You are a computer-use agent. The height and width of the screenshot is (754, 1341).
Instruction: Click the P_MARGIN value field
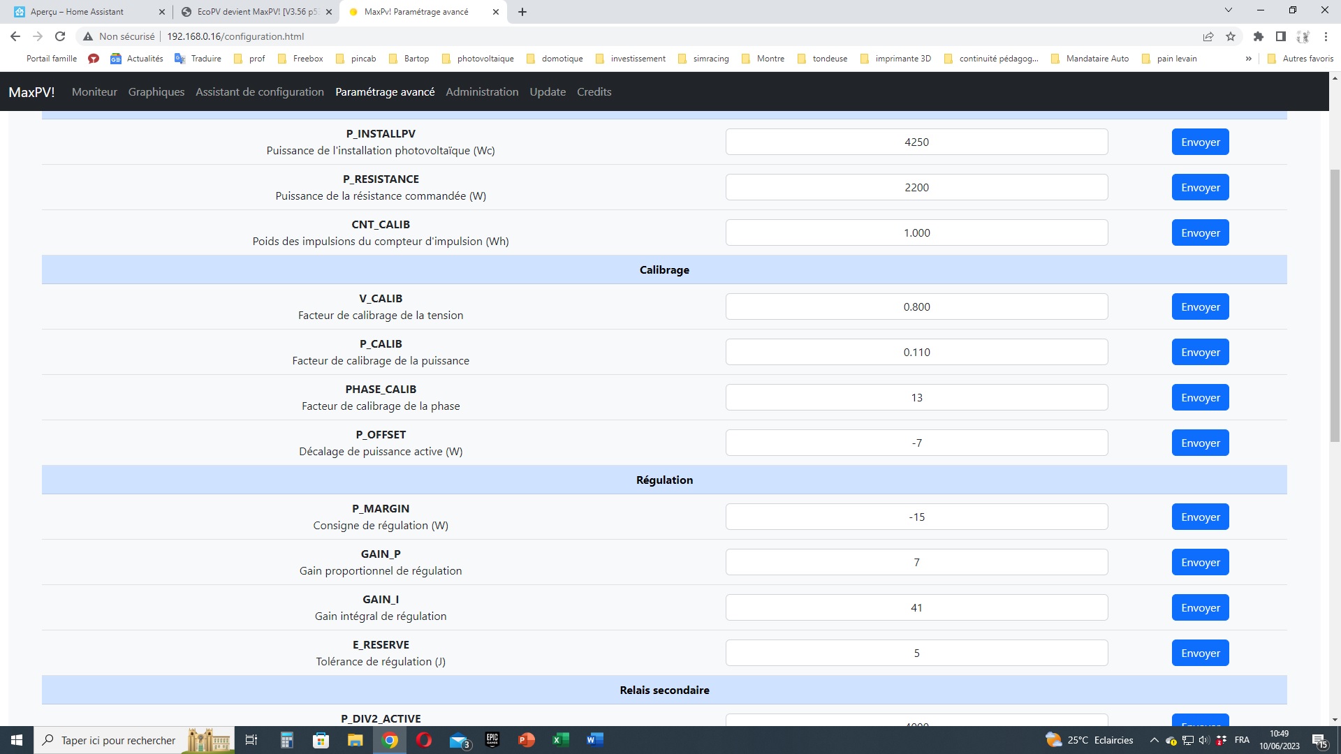coord(916,517)
